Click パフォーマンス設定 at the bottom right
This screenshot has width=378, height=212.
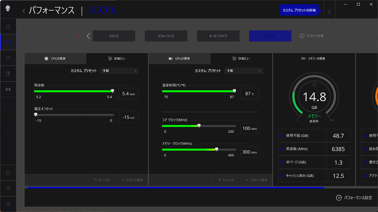click(x=354, y=198)
